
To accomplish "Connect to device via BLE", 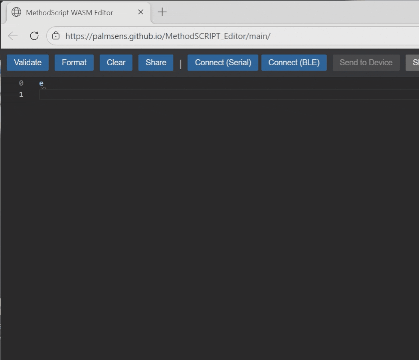I will pyautogui.click(x=294, y=63).
